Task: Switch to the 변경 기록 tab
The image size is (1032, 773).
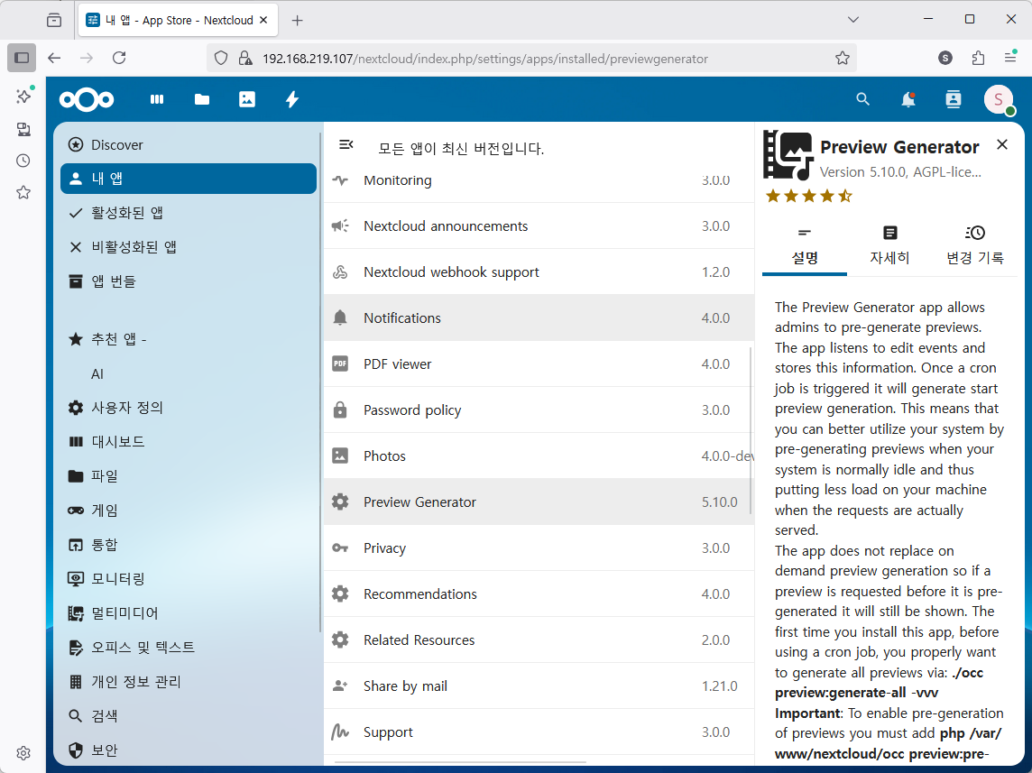Action: (x=975, y=247)
